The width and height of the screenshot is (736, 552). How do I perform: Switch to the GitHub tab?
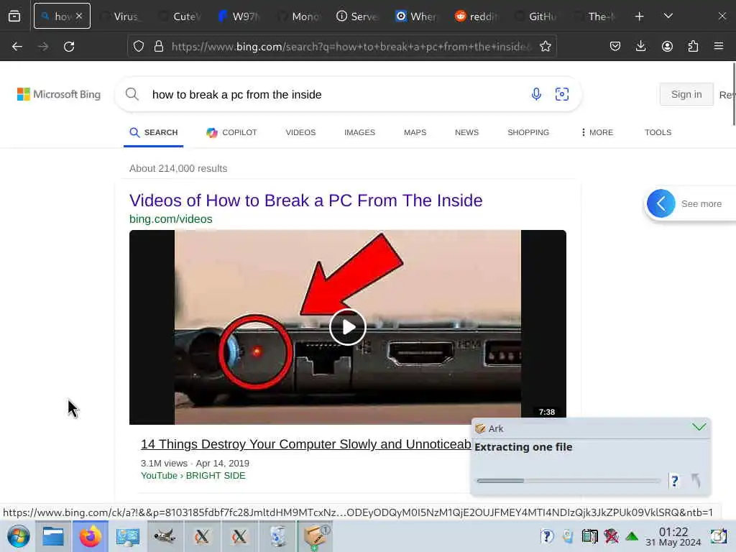pos(536,17)
